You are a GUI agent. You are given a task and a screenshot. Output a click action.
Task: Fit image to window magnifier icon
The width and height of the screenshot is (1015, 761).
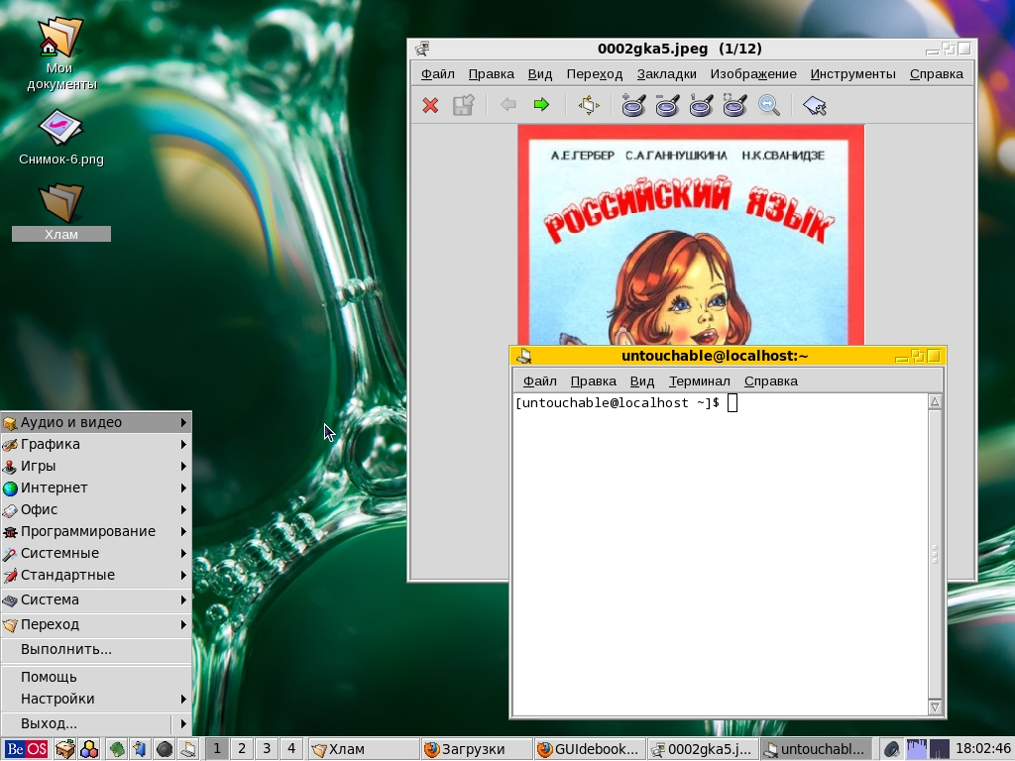tap(734, 105)
